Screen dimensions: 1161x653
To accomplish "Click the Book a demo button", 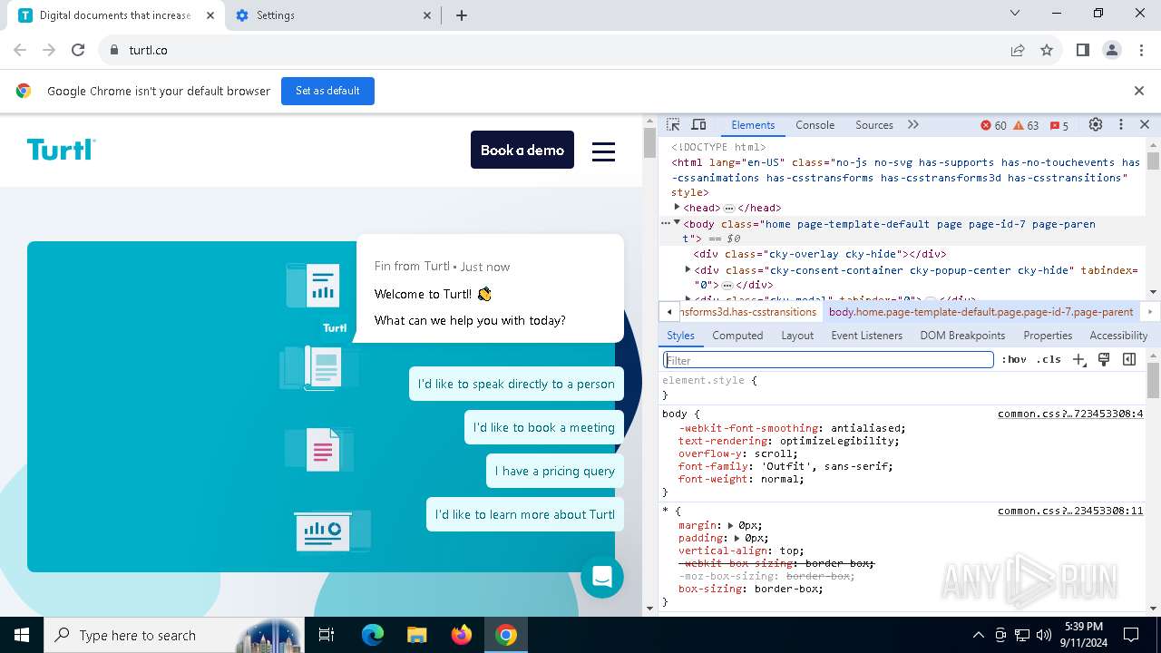I will 522,150.
